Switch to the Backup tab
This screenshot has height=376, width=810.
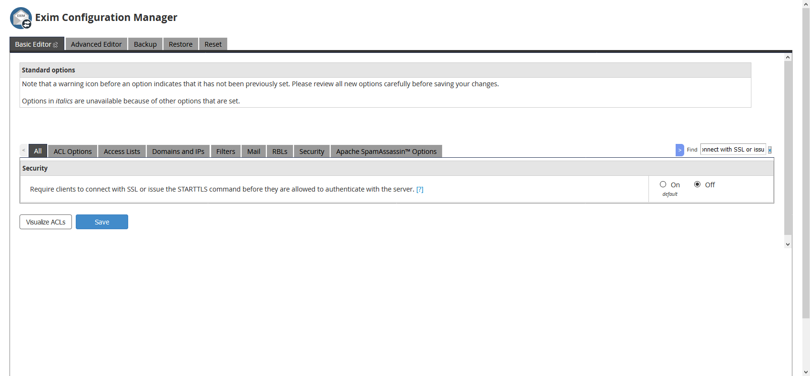145,44
